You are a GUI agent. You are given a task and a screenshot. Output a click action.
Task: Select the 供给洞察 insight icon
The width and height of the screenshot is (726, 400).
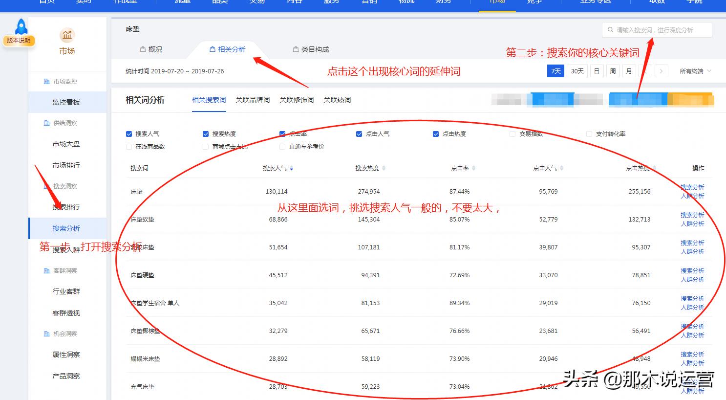pyautogui.click(x=46, y=123)
